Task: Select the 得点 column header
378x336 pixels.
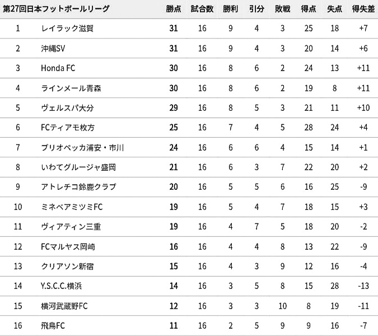Action: (309, 9)
